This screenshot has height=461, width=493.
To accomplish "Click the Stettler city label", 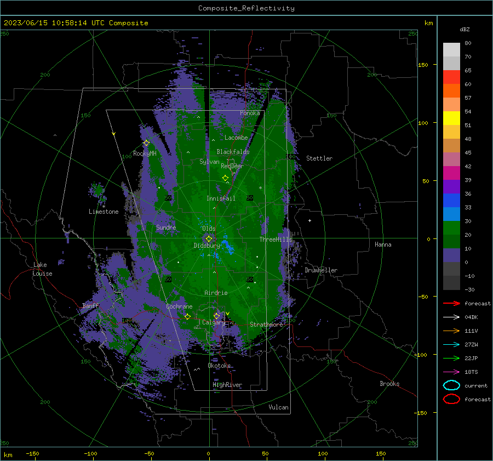I will tap(319, 158).
